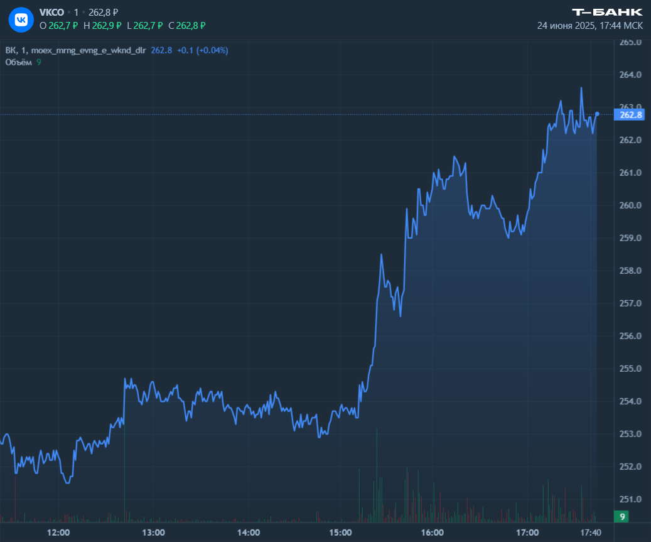Click the 265.0 label on price scale
The width and height of the screenshot is (651, 542).
coord(630,42)
